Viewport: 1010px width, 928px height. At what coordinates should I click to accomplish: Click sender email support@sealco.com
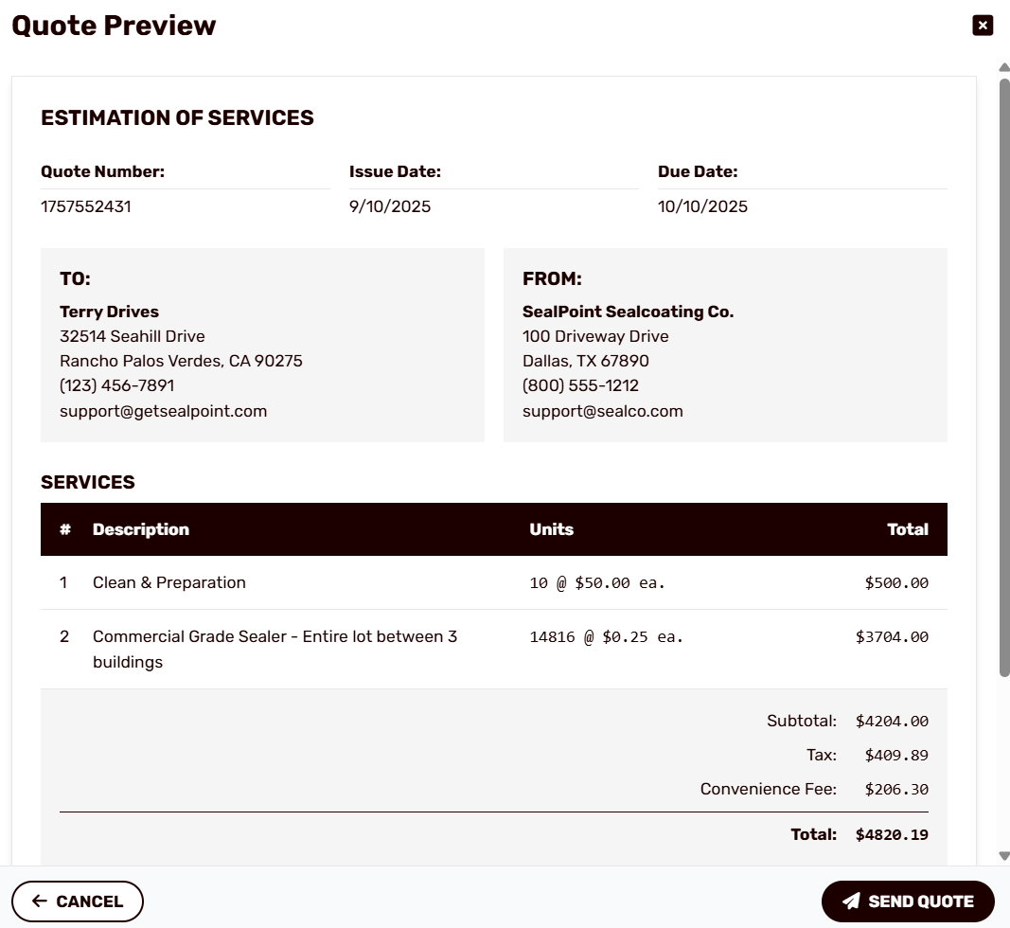pyautogui.click(x=602, y=411)
